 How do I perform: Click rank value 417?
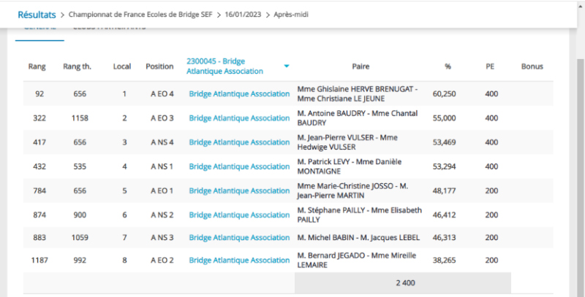click(39, 142)
